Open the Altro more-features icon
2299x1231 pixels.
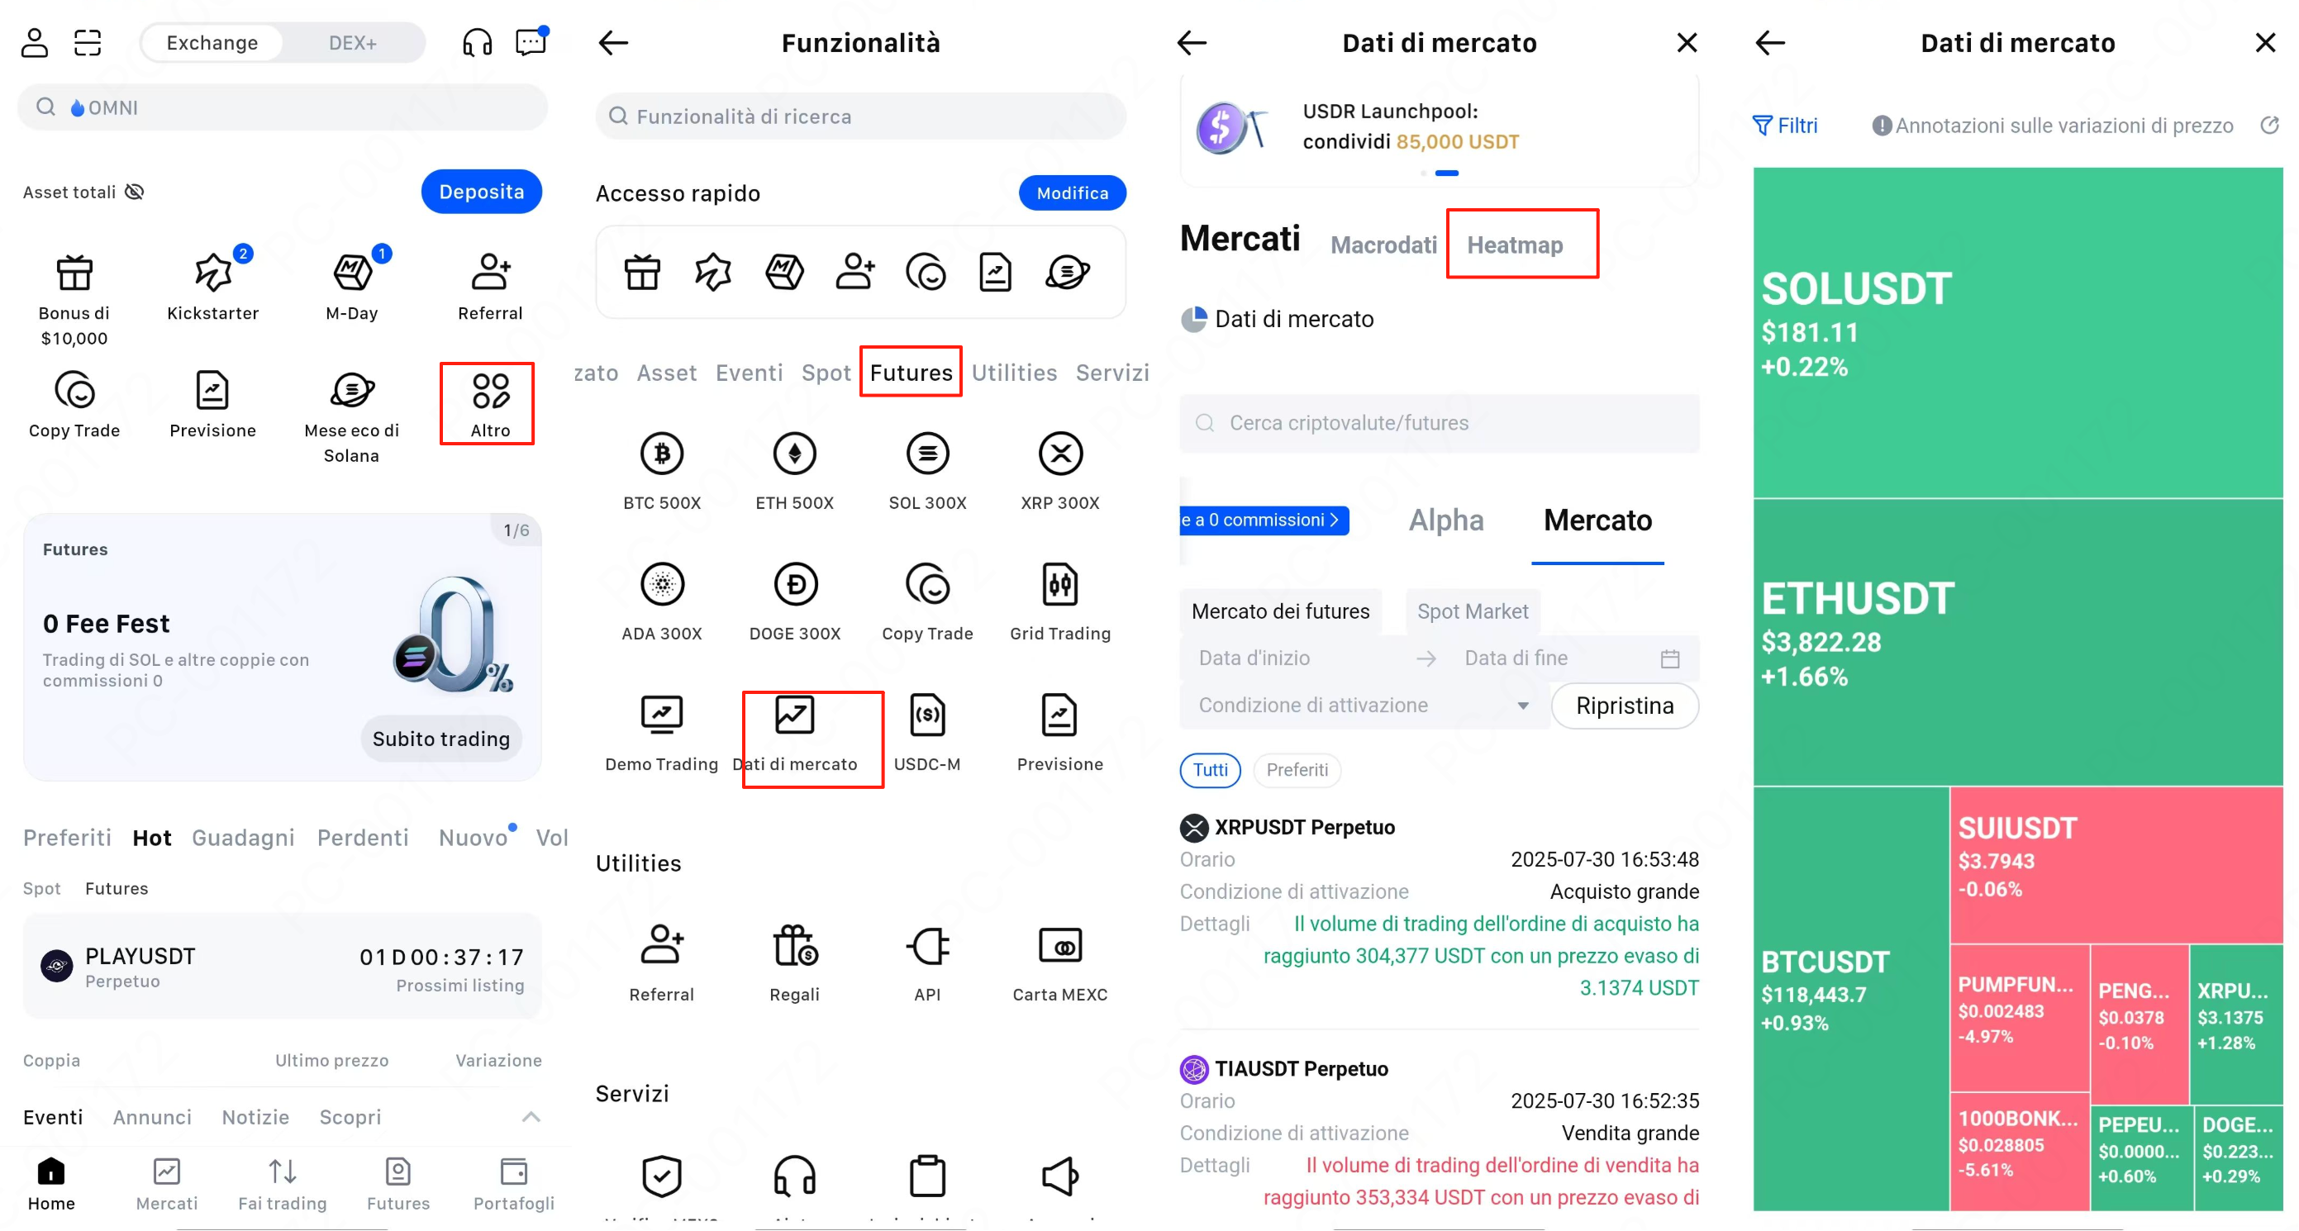point(490,403)
